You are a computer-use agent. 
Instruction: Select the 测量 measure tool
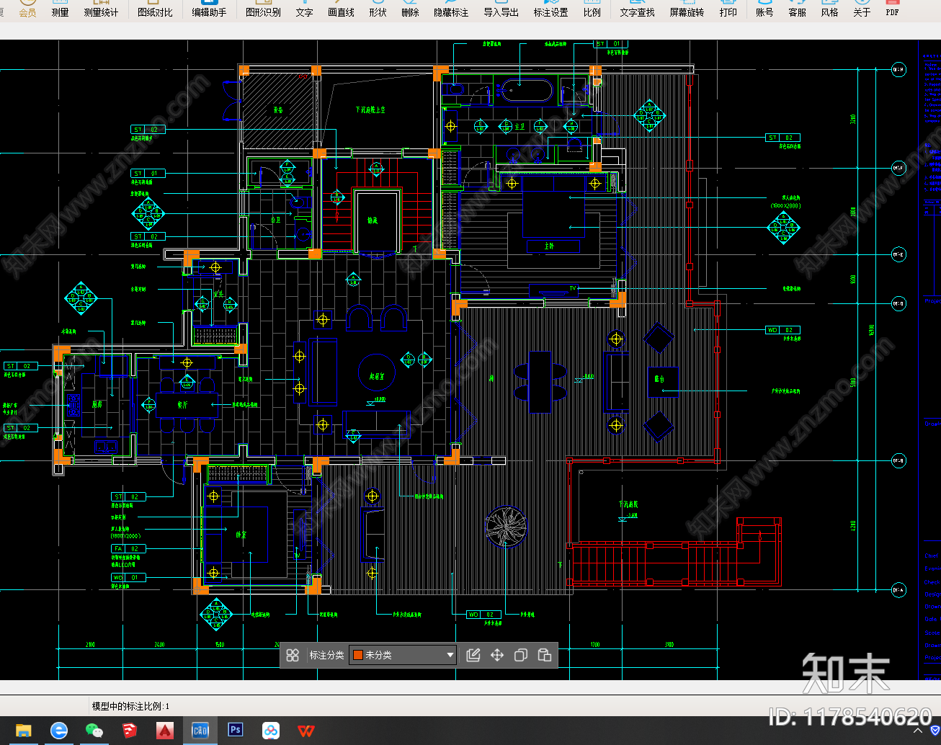tap(61, 9)
